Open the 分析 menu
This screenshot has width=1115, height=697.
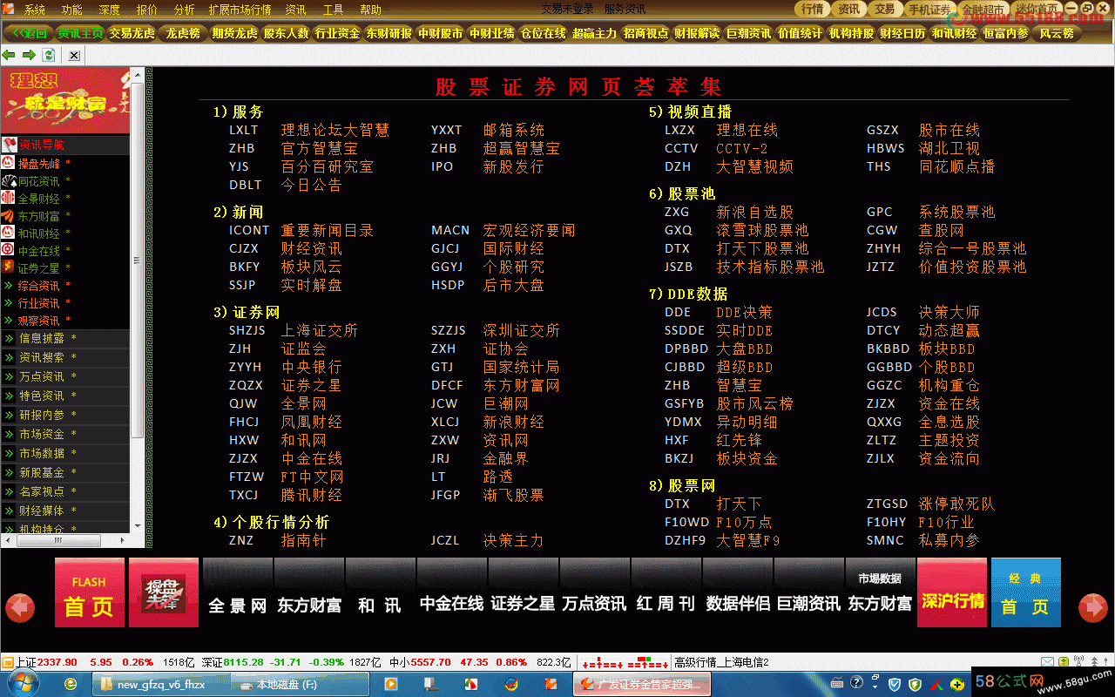185,10
